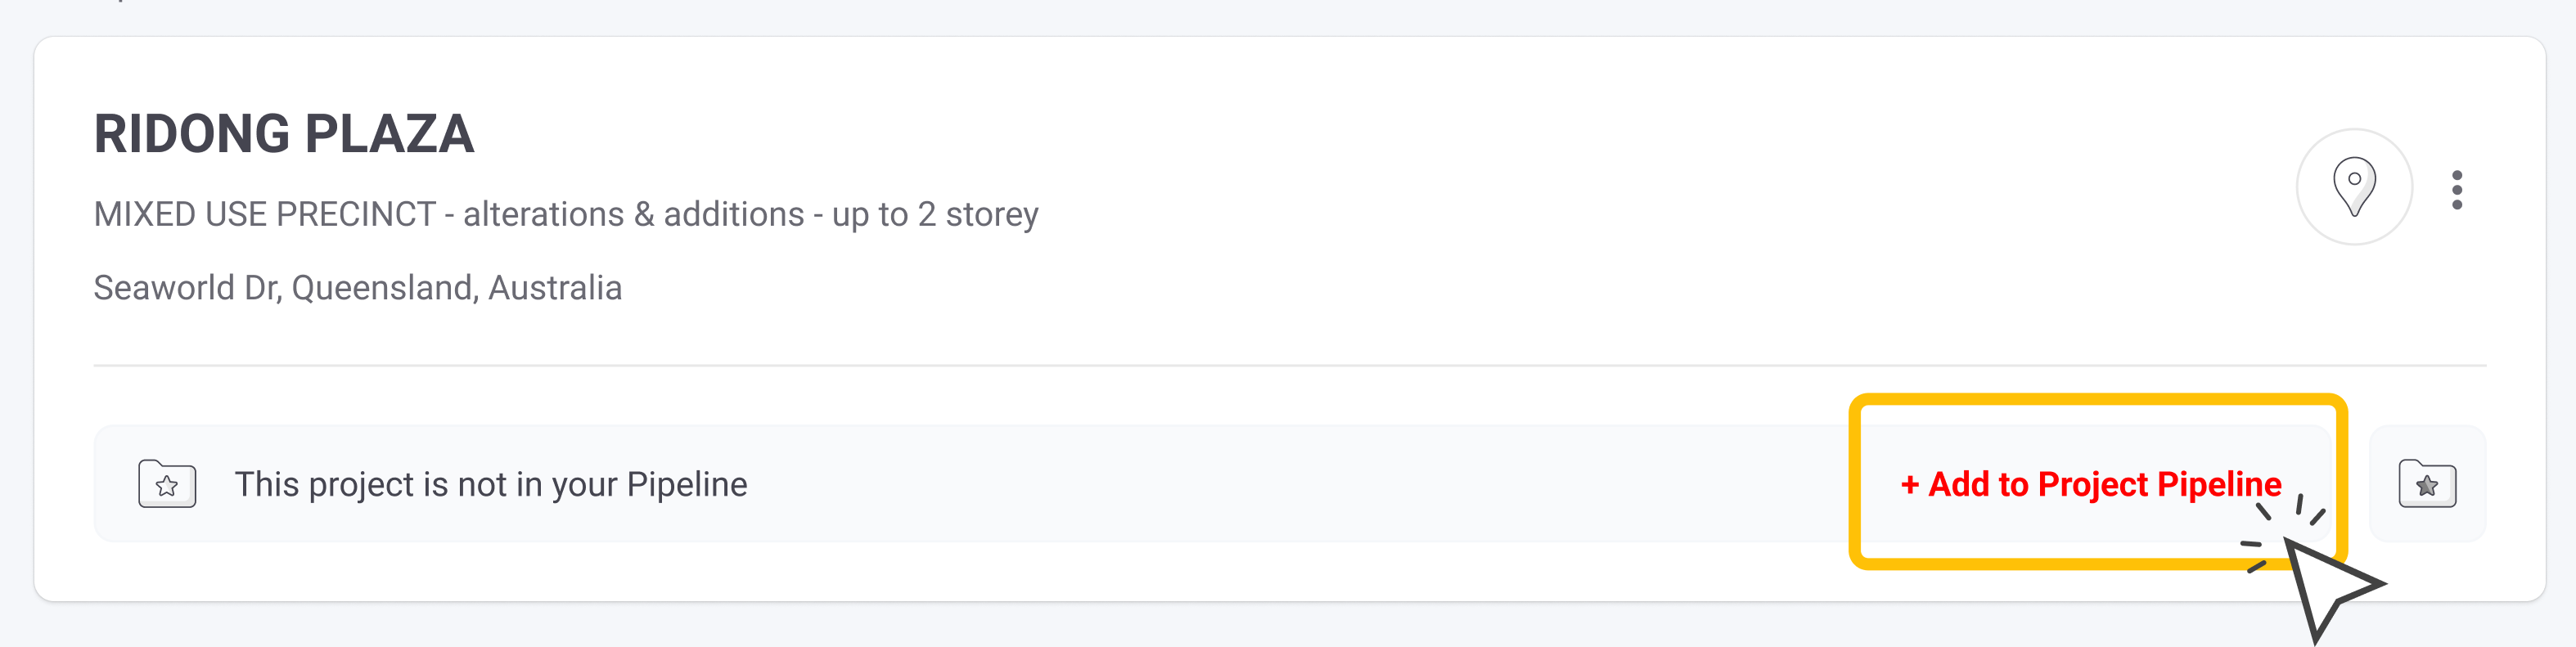Image resolution: width=2576 pixels, height=647 pixels.
Task: Click the word Pipeline in the red button label
Action: [2218, 484]
